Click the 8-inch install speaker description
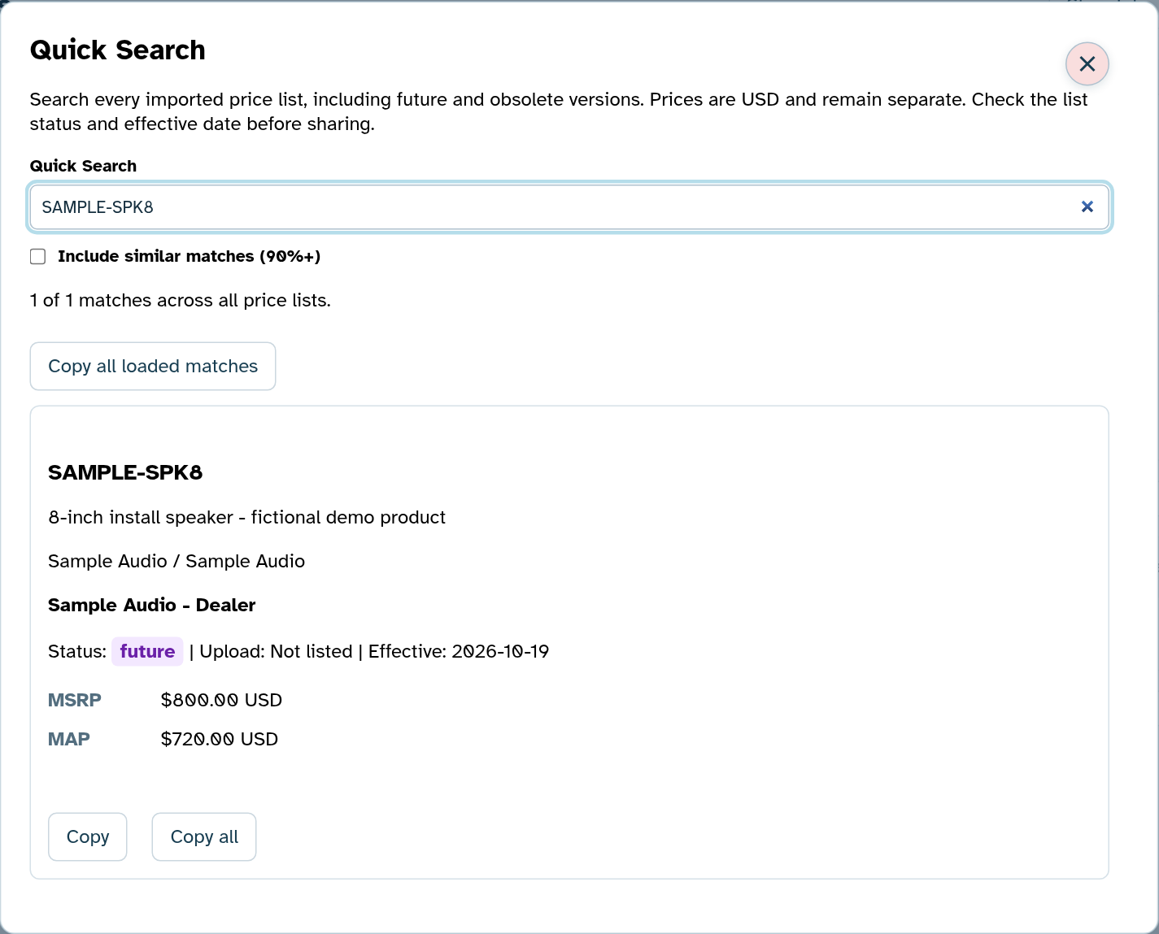This screenshot has height=934, width=1159. (246, 517)
